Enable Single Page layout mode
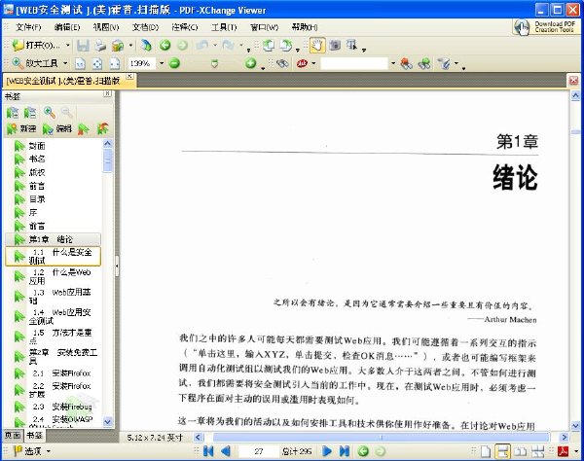This screenshot has width=584, height=461. [x=486, y=451]
